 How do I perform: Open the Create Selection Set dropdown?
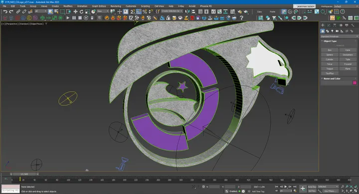coord(172,11)
